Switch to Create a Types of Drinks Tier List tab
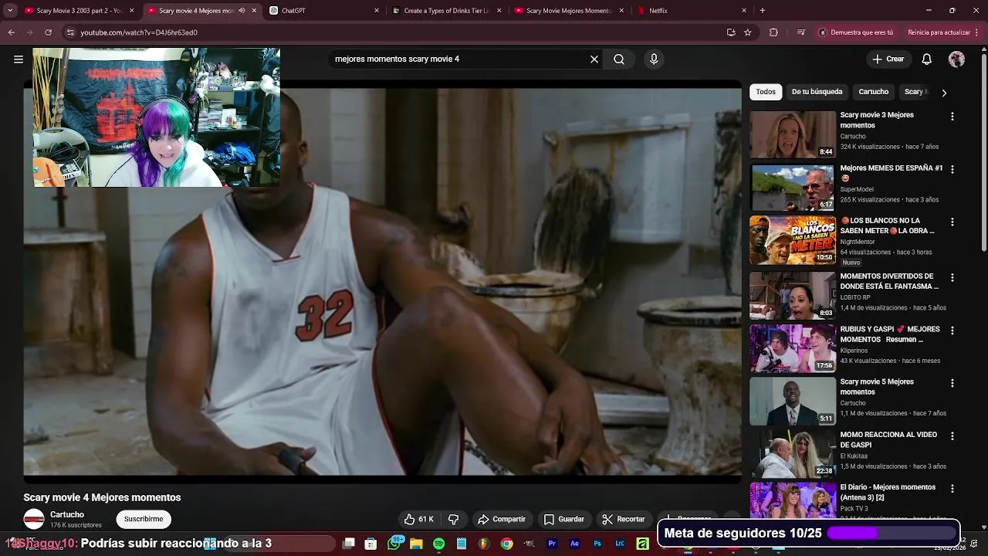 pos(447,11)
